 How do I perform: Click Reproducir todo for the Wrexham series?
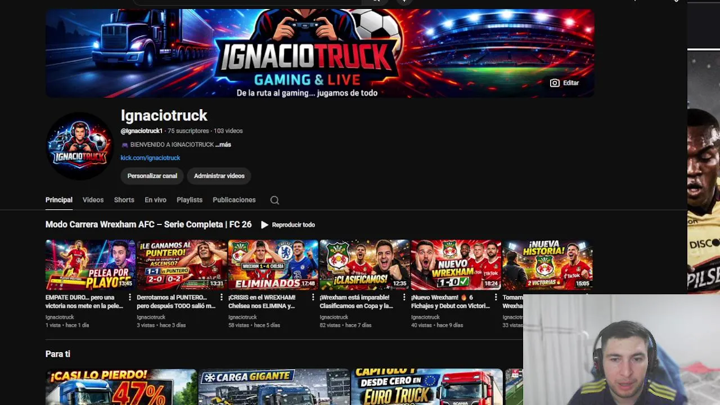[x=293, y=225]
